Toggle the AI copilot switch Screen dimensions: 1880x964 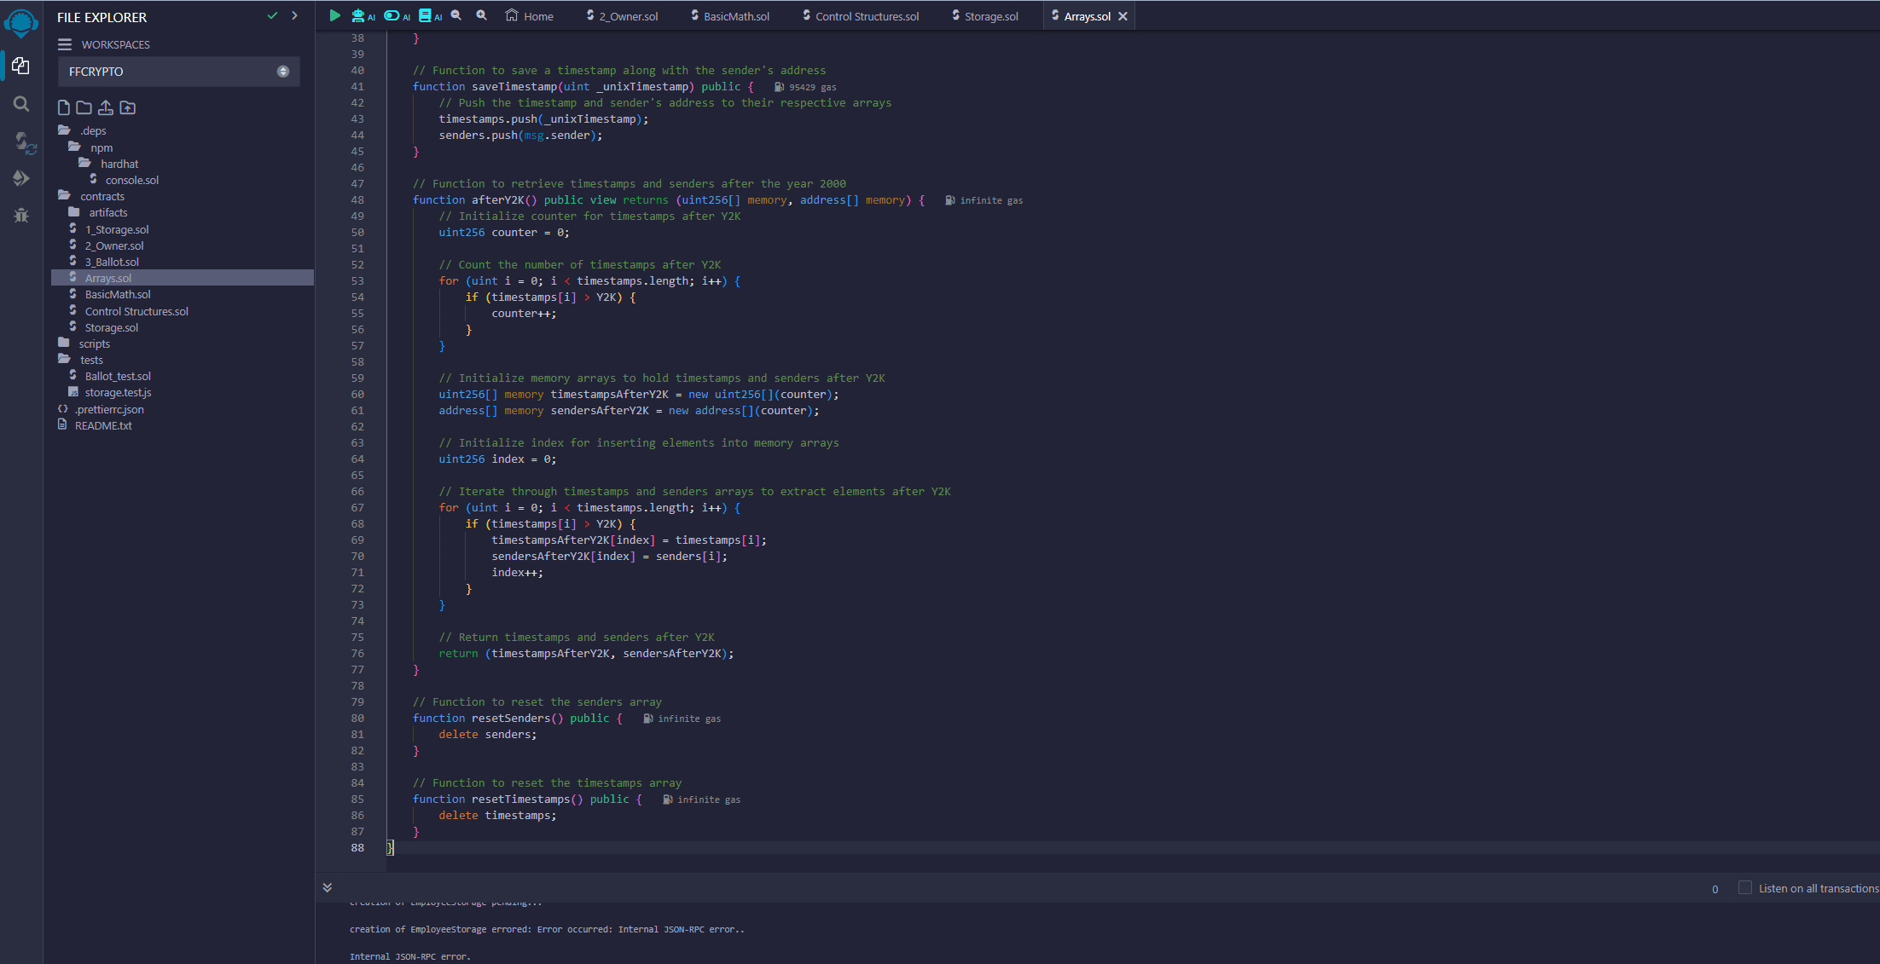397,15
